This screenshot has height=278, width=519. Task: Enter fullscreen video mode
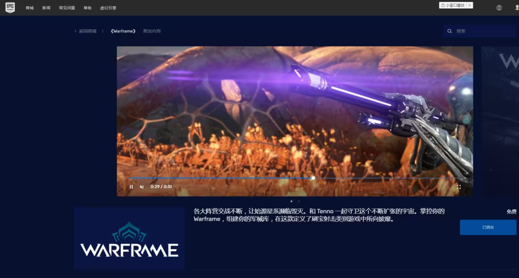tap(459, 187)
